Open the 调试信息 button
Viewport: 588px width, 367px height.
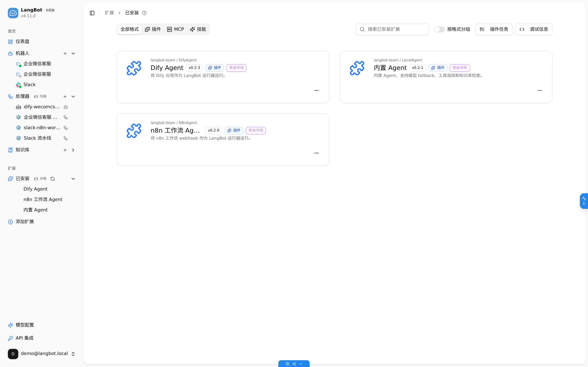tap(534, 29)
